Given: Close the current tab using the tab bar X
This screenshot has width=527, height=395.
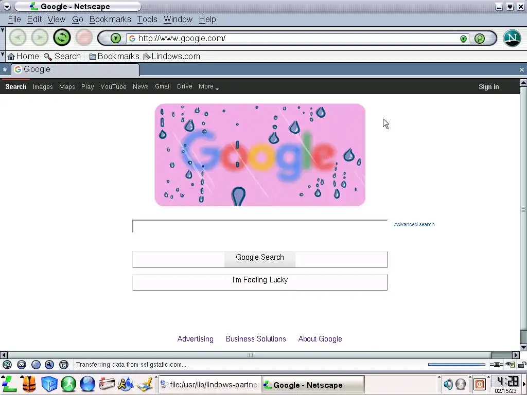Looking at the screenshot, I should point(522,69).
